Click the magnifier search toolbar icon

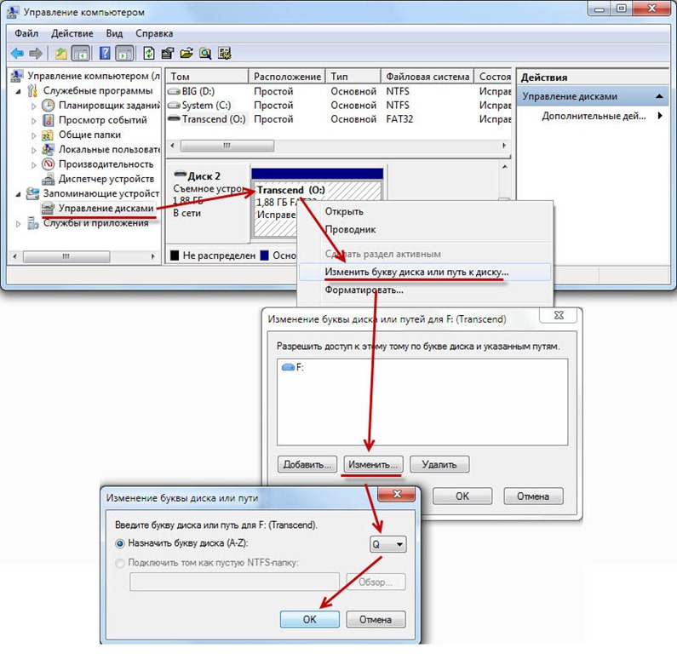tap(205, 53)
